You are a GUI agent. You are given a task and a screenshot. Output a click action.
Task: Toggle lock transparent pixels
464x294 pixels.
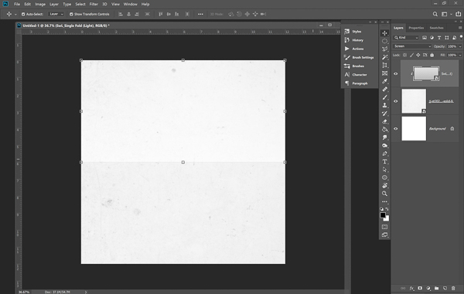point(404,56)
